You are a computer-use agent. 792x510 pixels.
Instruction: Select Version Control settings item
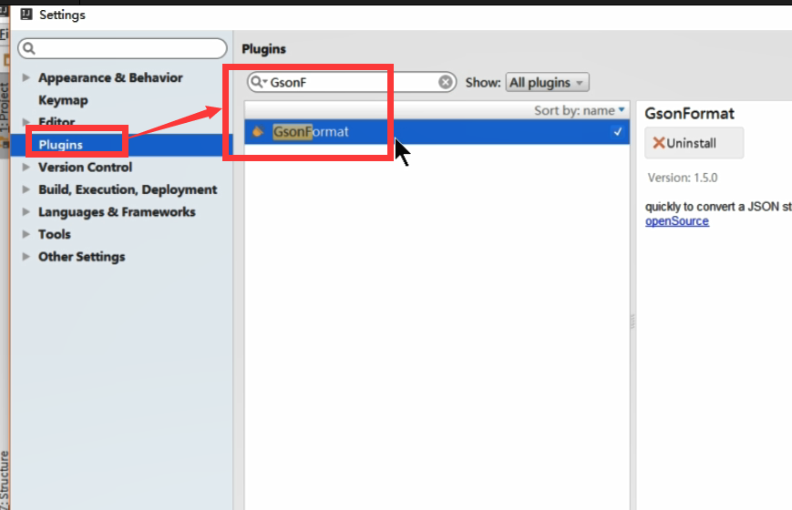(85, 168)
